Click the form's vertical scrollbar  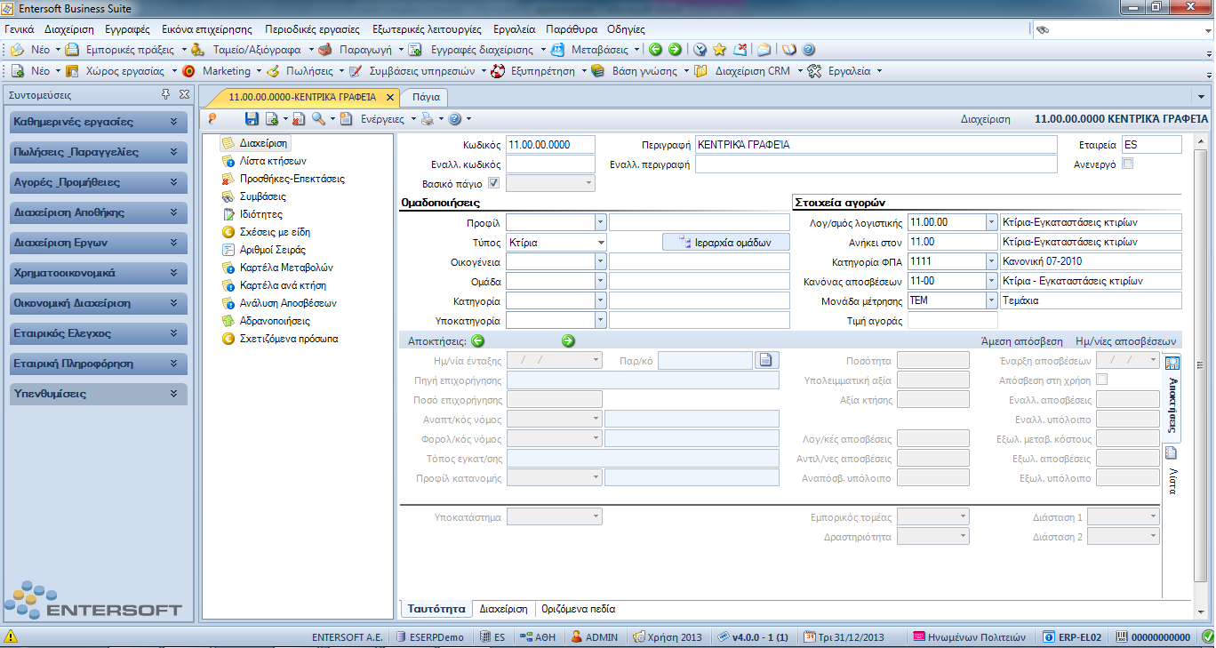coord(1203,366)
